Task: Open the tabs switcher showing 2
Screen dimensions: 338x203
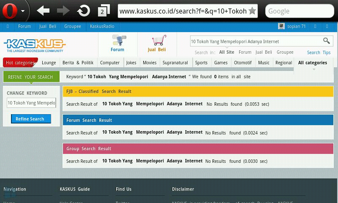Action: pyautogui.click(x=104, y=11)
